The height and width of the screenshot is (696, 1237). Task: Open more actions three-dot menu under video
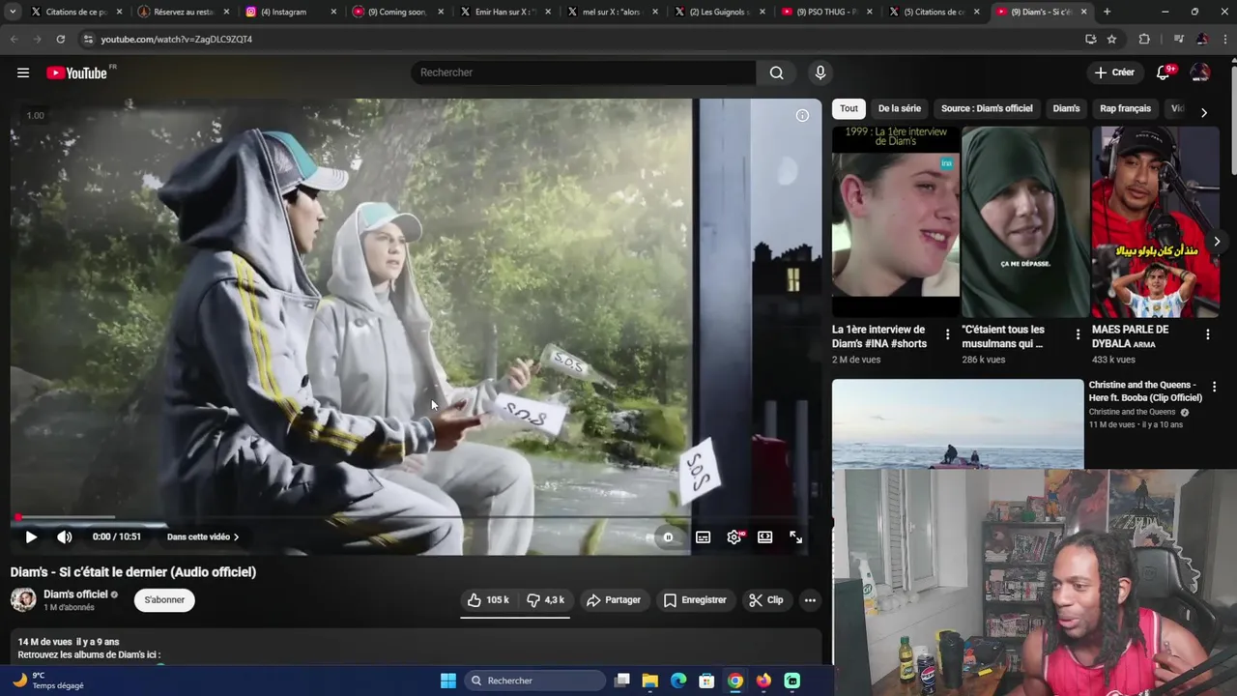click(810, 600)
